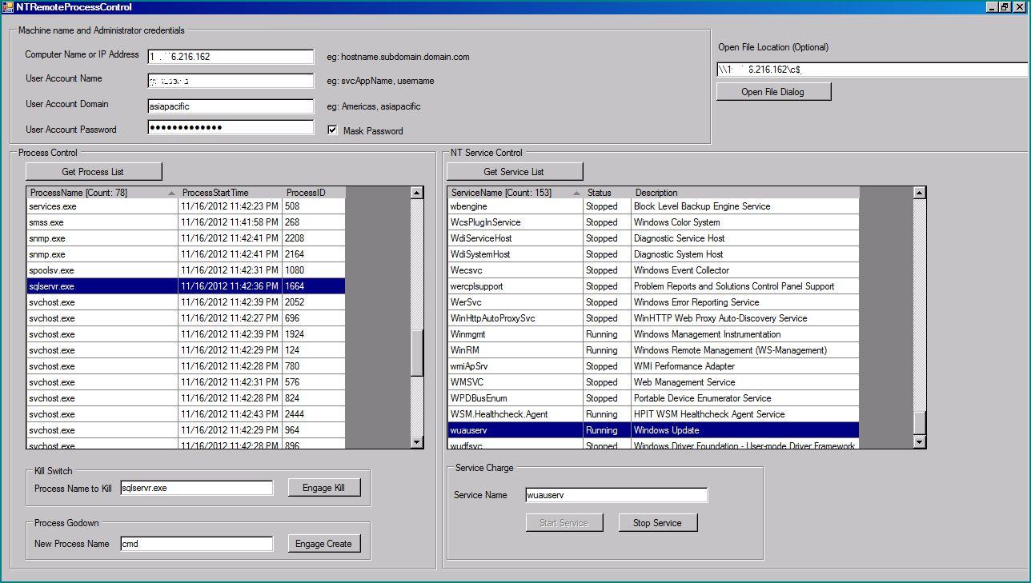Select svchost.exe with ProcessID 964
This screenshot has height=583, width=1031.
tap(186, 430)
